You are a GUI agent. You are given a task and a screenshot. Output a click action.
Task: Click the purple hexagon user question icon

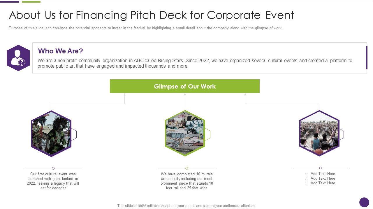18,58
